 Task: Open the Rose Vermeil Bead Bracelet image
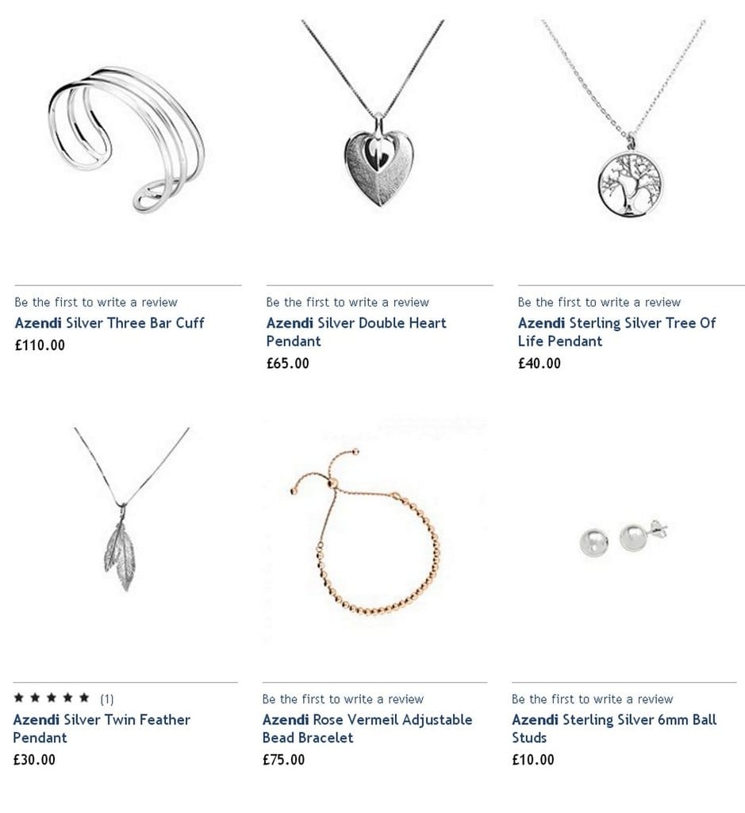click(365, 531)
